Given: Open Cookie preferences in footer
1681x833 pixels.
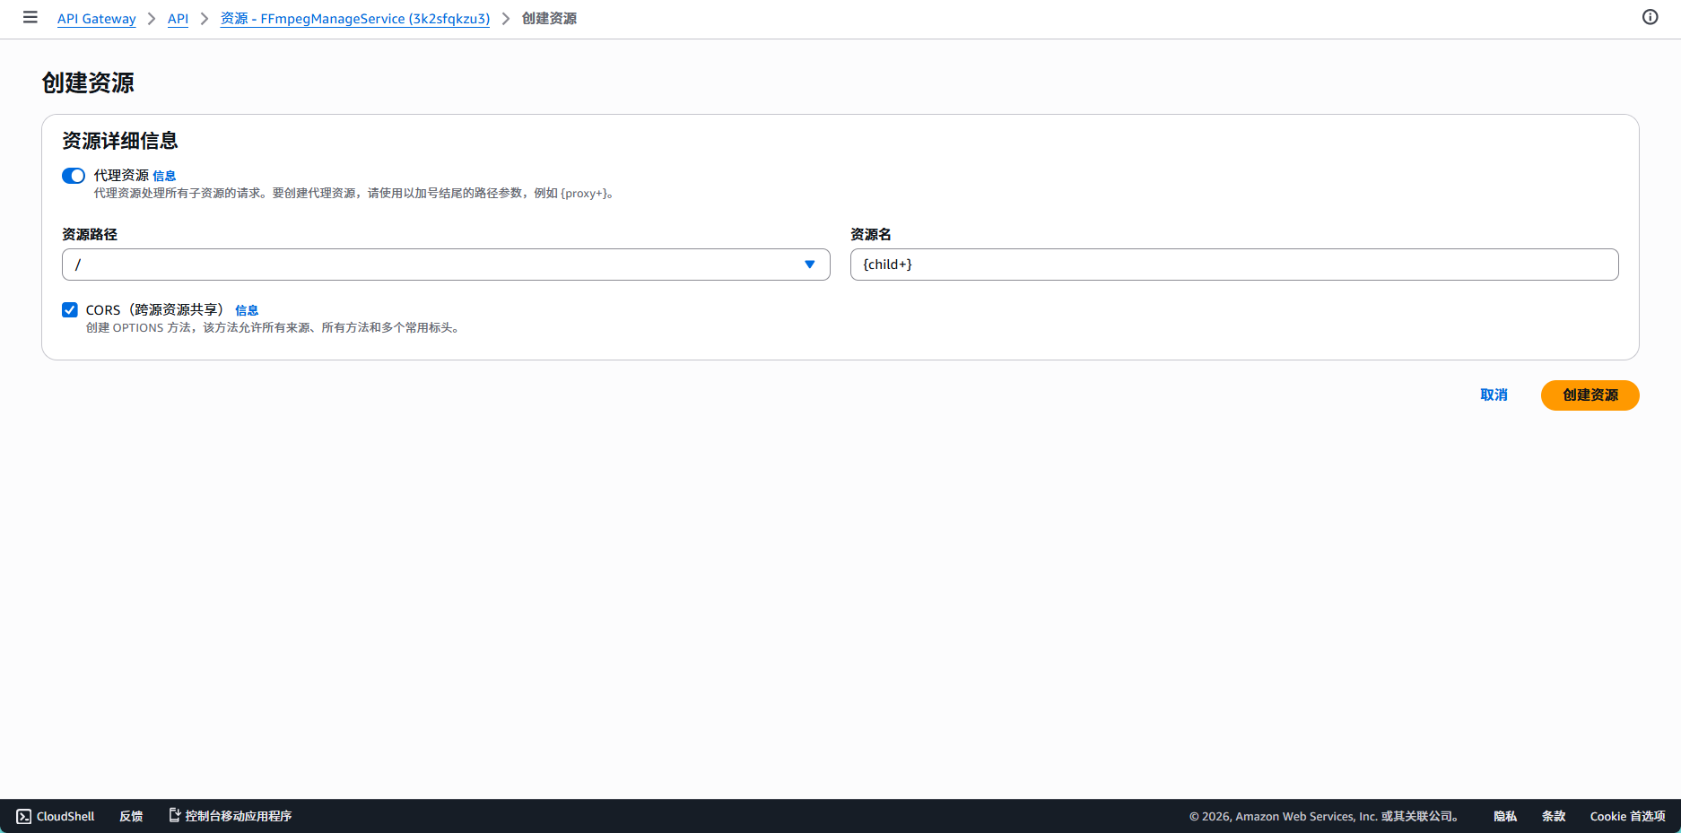Looking at the screenshot, I should click(1627, 816).
